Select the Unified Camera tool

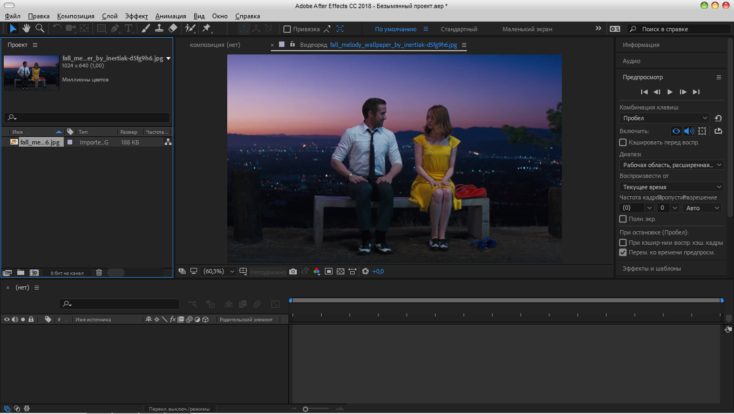point(71,29)
